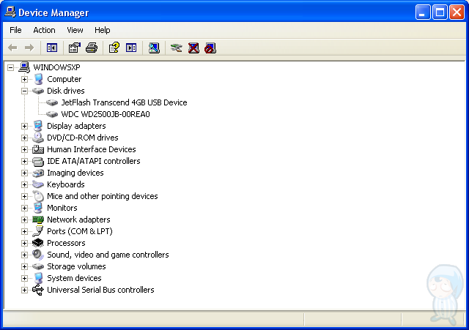
Task: Click the Print toolbar icon
Action: [x=92, y=48]
